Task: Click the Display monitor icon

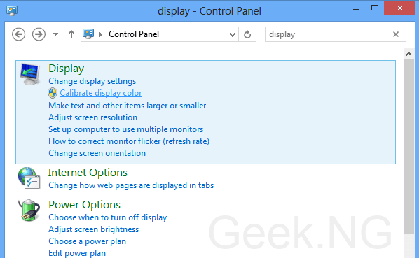Action: (29, 74)
